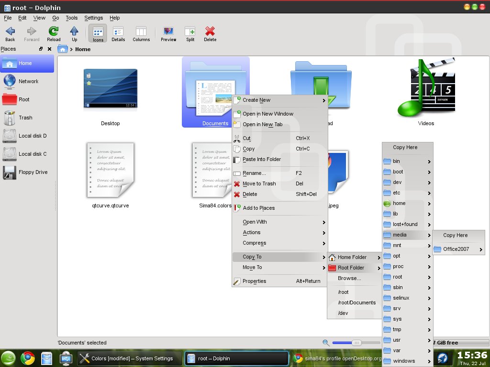
Task: Select the Sima84.colors file
Action: coord(212,170)
